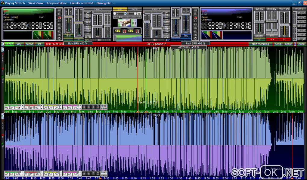Click red pause icon after second CUE
307x180 pixels.
point(138,31)
